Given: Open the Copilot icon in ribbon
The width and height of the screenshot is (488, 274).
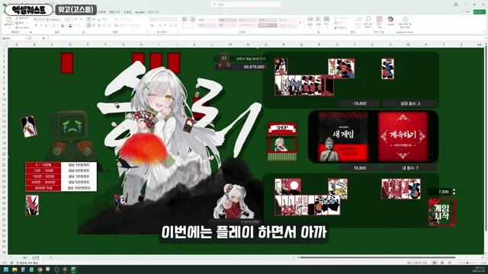Looking at the screenshot, I should [390, 20].
